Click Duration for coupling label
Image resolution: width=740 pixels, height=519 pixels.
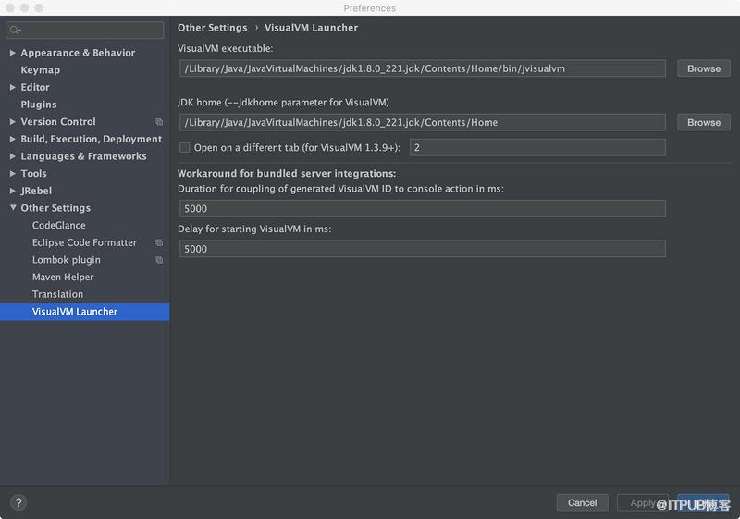coord(340,189)
